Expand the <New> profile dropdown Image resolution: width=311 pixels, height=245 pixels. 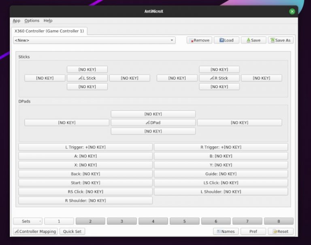point(94,40)
